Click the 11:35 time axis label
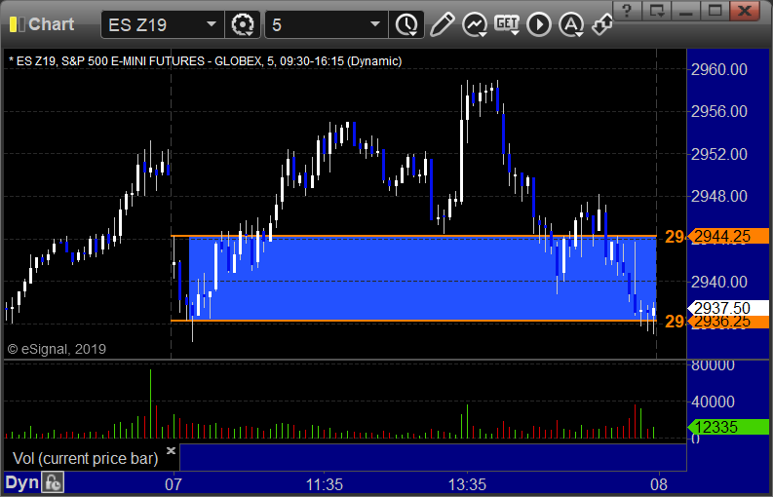This screenshot has width=773, height=497. pyautogui.click(x=324, y=484)
